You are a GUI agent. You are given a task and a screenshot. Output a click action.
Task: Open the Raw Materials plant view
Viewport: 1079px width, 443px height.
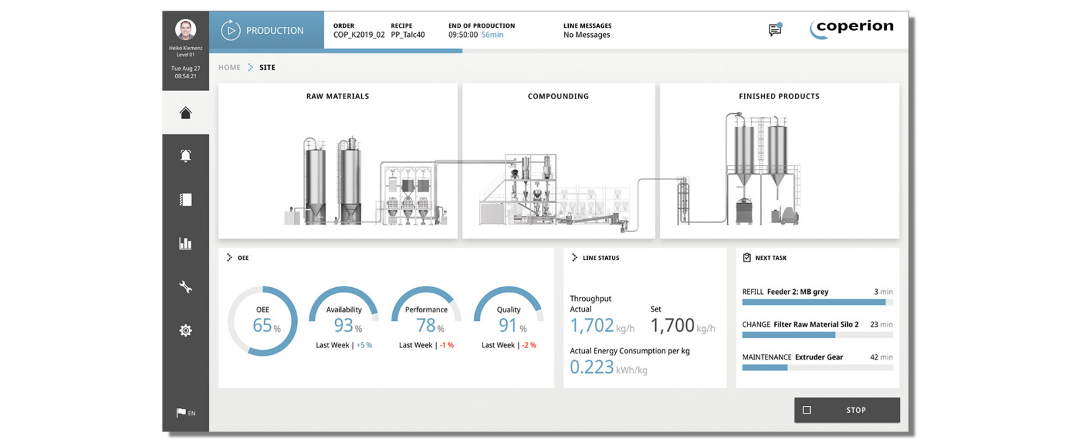point(338,162)
